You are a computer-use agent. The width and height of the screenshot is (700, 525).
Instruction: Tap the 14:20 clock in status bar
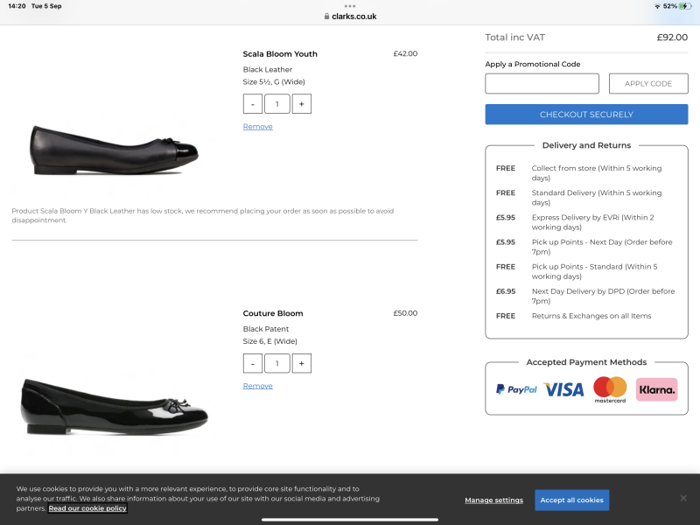[x=17, y=6]
